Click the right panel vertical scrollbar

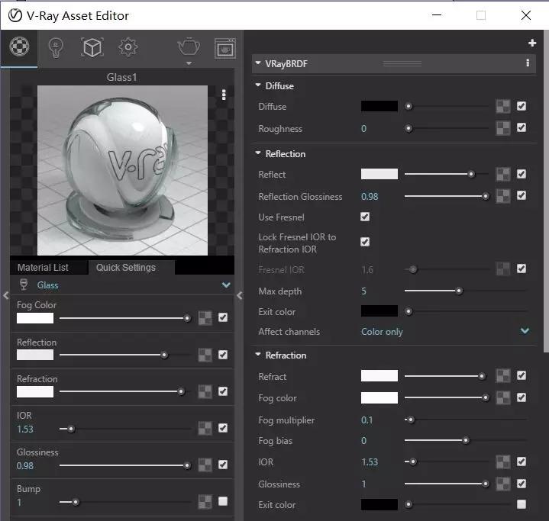click(546, 192)
